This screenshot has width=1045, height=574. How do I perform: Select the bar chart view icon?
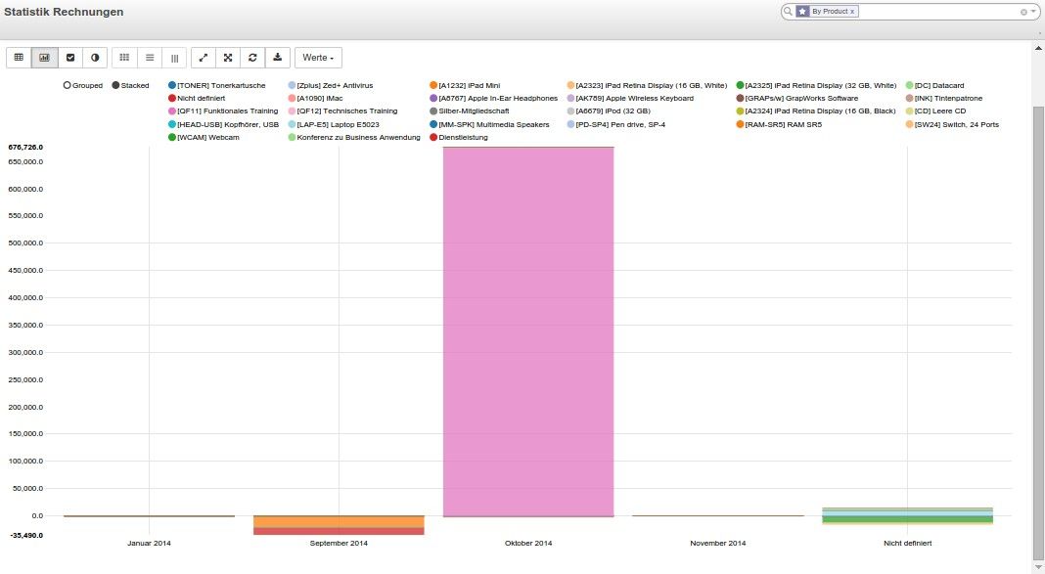(44, 58)
